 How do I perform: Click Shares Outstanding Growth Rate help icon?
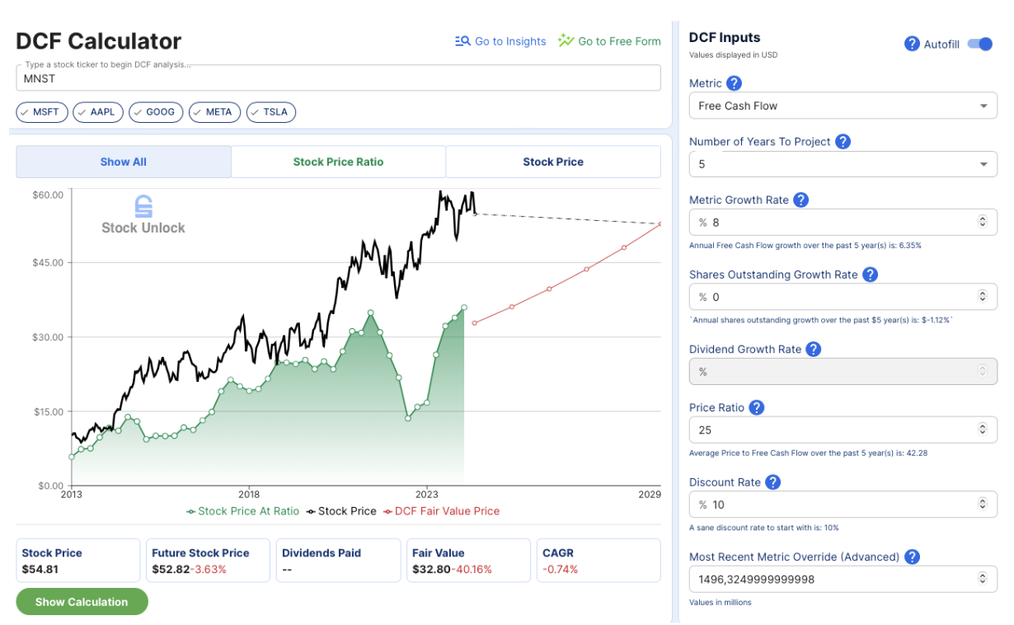[x=870, y=275]
